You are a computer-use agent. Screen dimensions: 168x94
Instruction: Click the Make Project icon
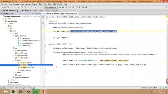[43, 7]
